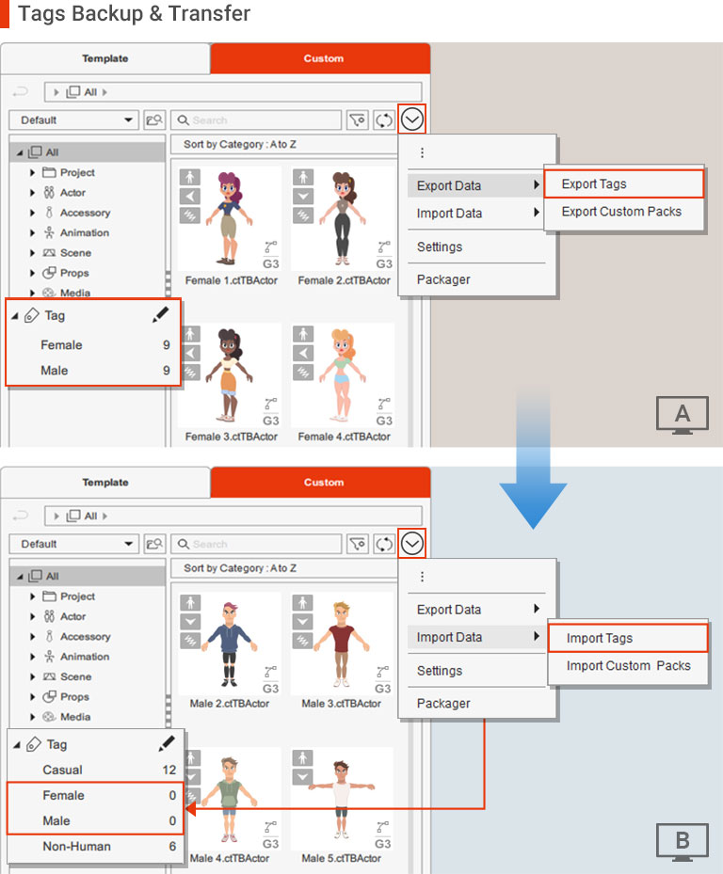Select Export Custom Packs menu entry
This screenshot has height=874, width=723.
(621, 212)
